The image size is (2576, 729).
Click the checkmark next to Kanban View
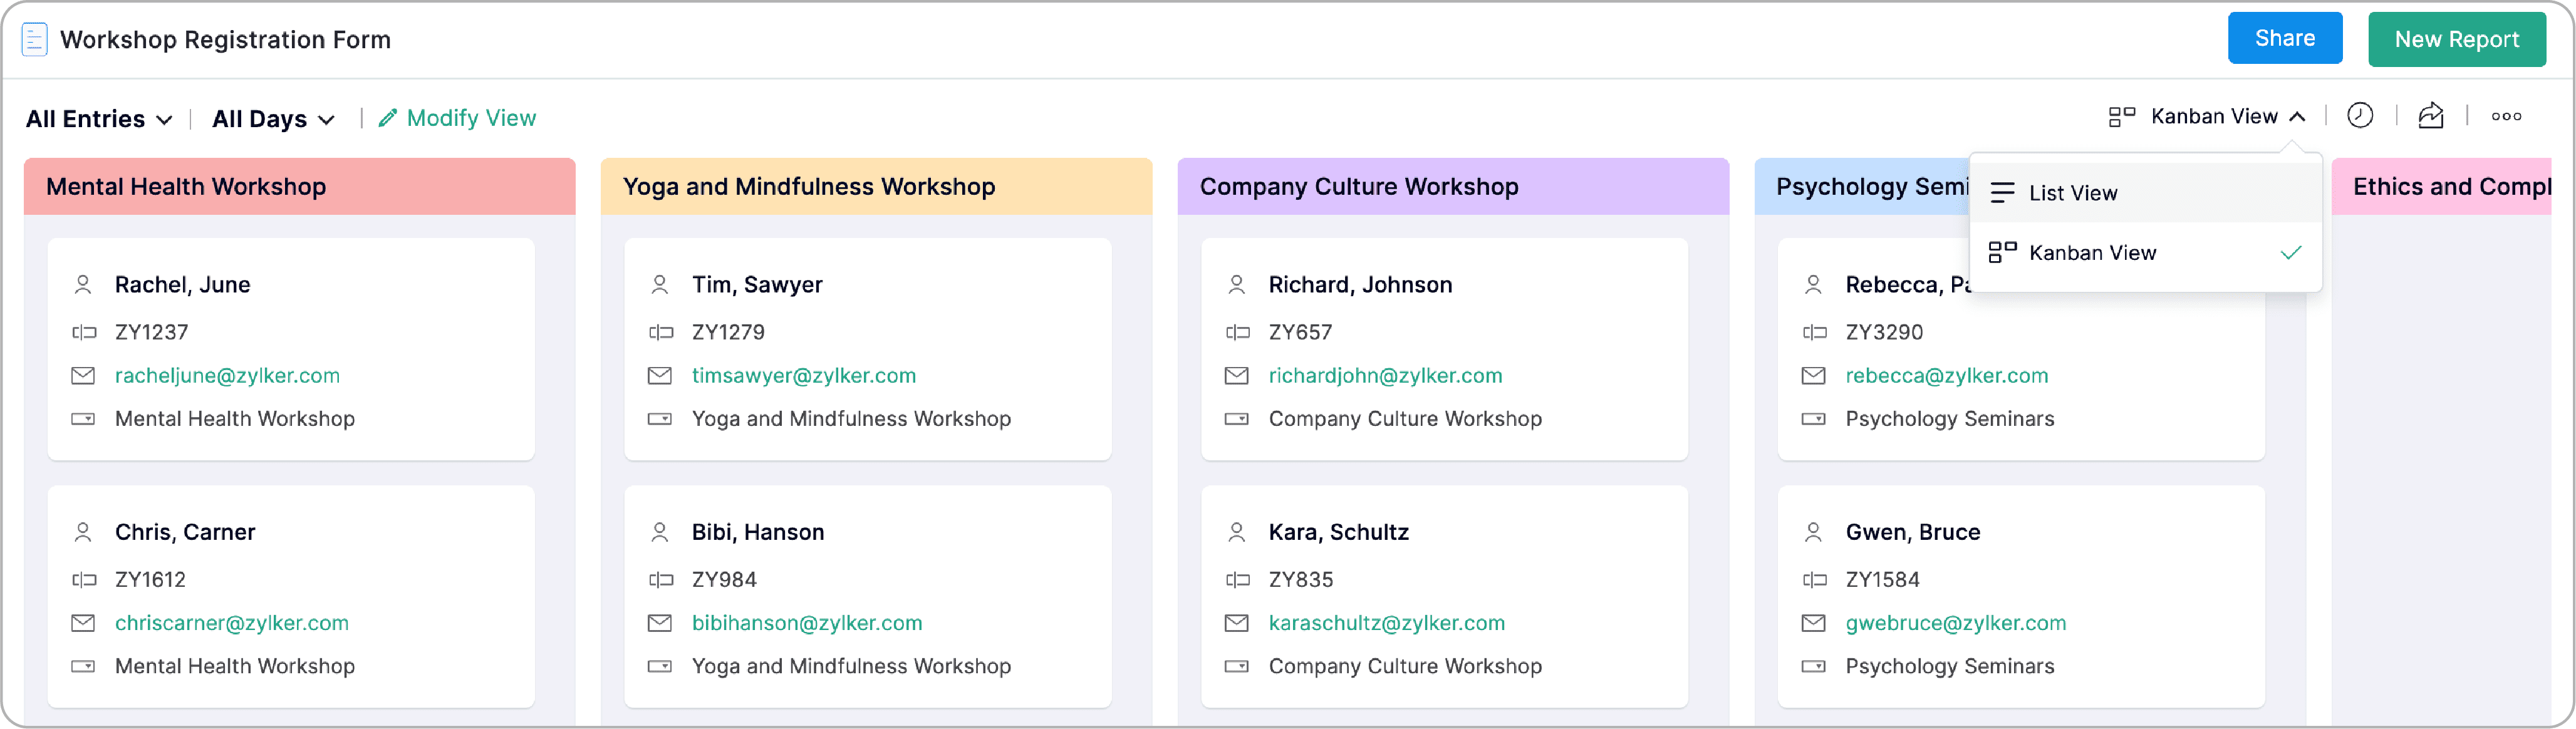tap(2290, 253)
